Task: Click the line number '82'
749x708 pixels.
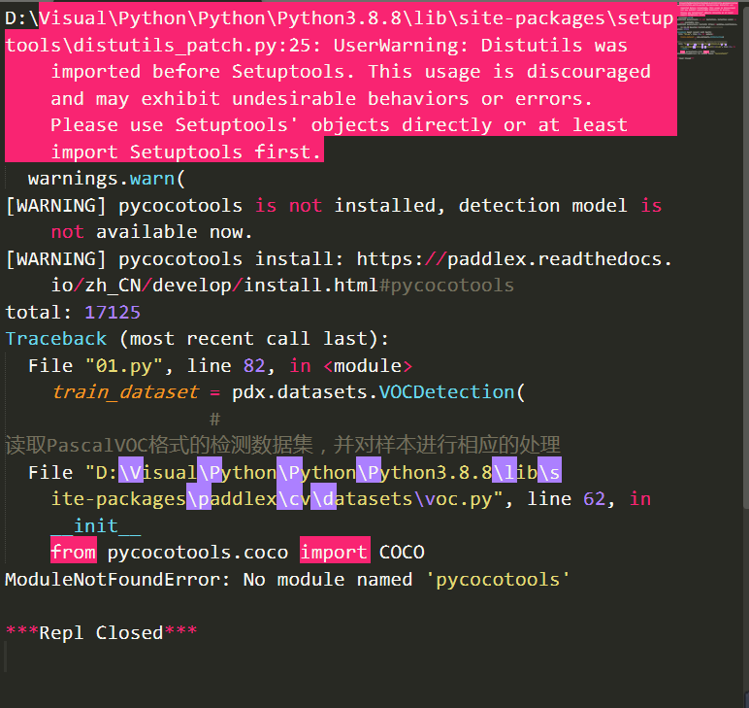Action: point(254,366)
